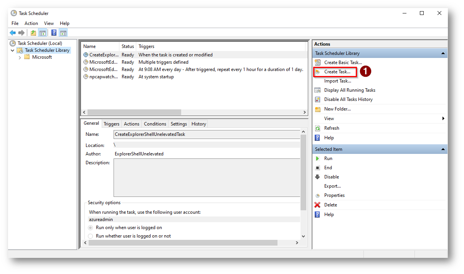Switch to the Triggers tab
The height and width of the screenshot is (274, 464).
111,124
